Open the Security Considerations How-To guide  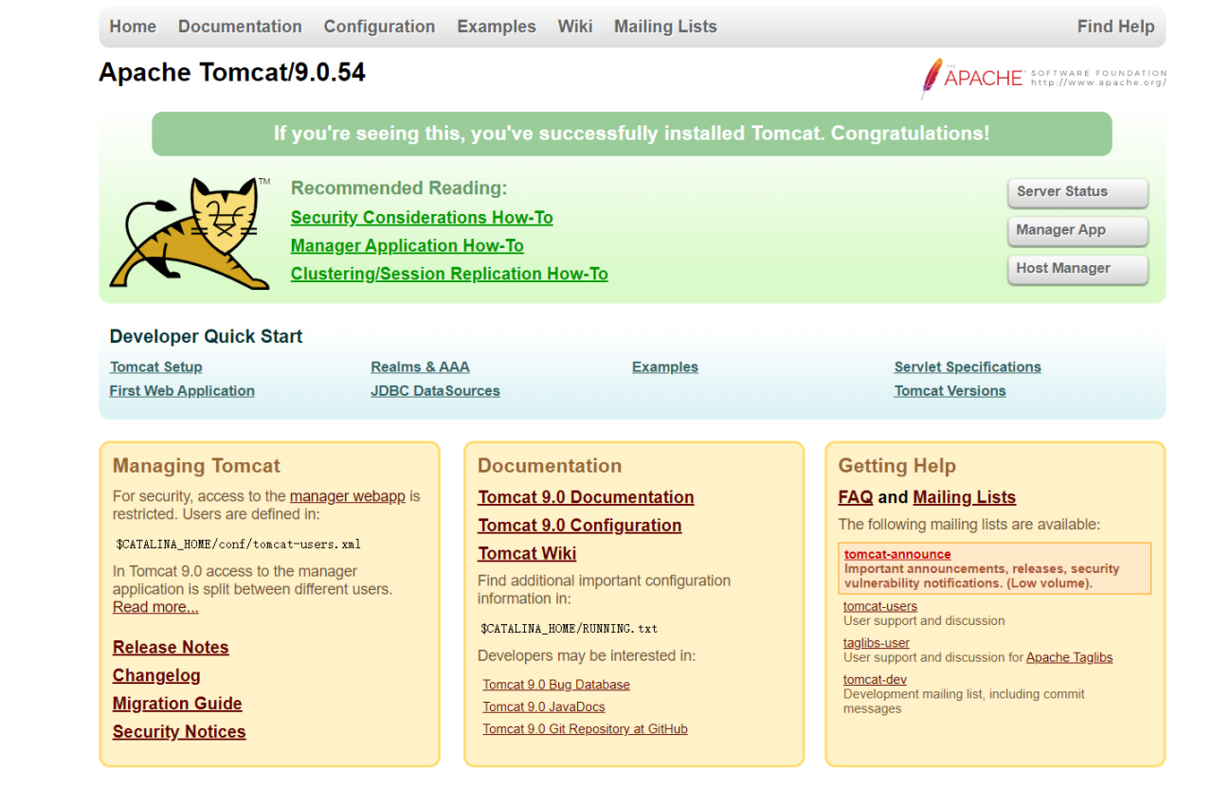pos(422,217)
